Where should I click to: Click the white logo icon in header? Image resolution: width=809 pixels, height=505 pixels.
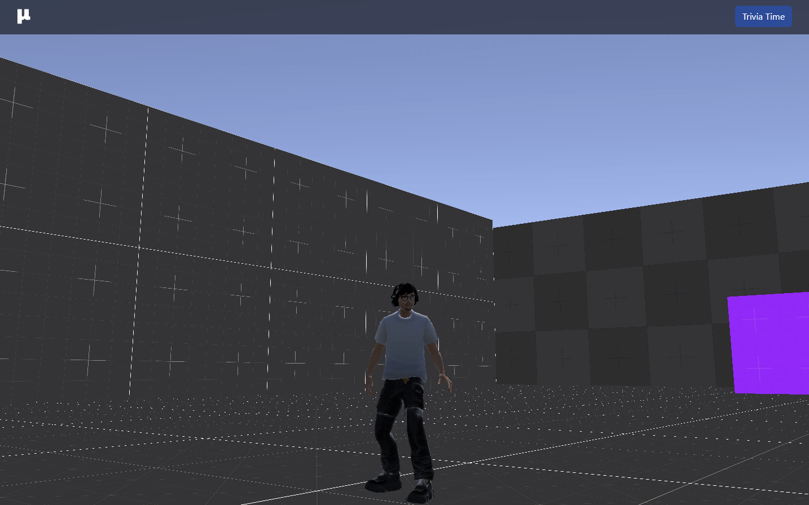23,16
